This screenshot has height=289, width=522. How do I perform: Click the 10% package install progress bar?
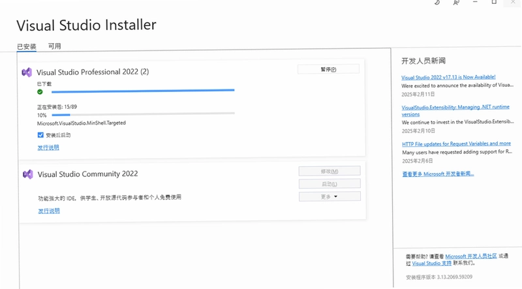(143, 114)
